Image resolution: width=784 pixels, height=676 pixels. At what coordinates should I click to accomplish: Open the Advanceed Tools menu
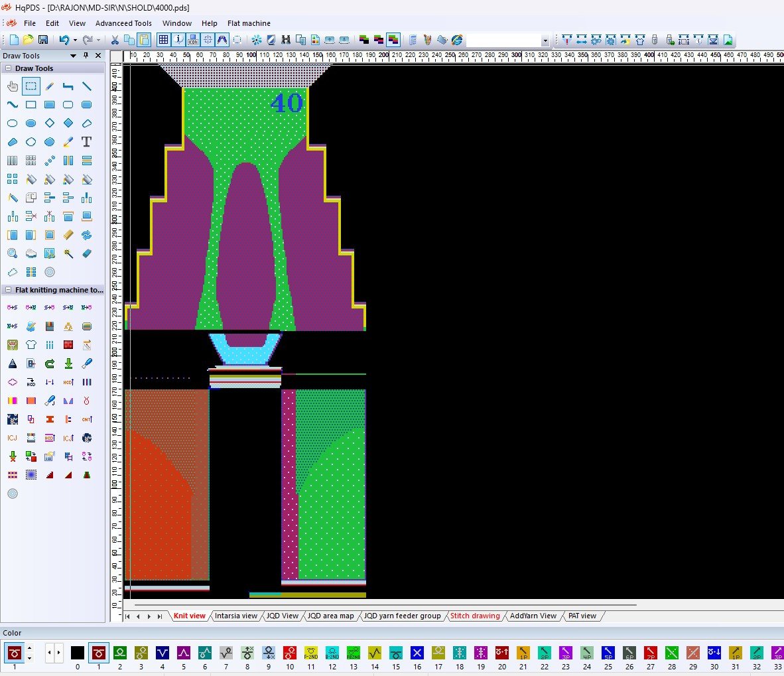click(x=123, y=23)
